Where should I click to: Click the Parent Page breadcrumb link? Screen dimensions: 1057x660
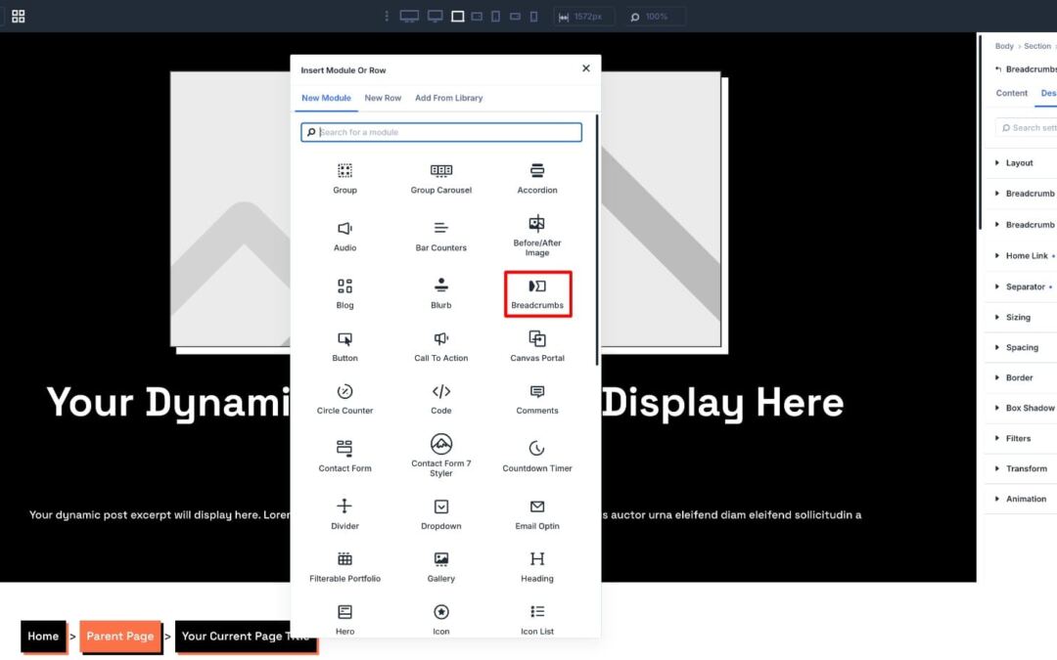[x=120, y=636]
